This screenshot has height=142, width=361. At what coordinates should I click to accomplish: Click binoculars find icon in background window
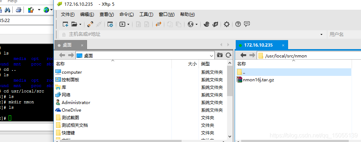[x=7, y=10]
